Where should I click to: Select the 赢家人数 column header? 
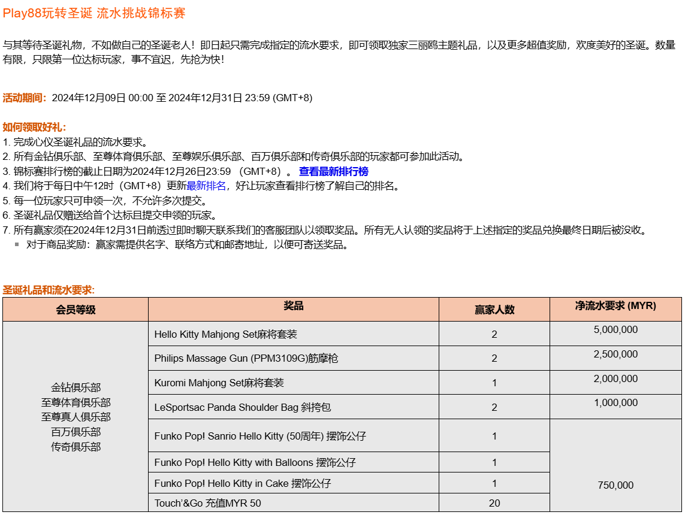click(x=494, y=310)
